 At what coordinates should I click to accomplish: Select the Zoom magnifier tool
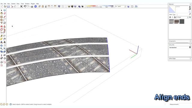pyautogui.click(x=1, y=49)
